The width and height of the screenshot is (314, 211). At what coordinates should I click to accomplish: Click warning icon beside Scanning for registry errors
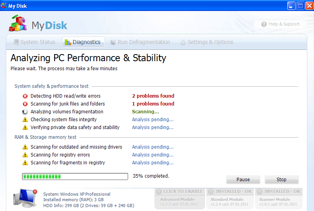pos(25,155)
